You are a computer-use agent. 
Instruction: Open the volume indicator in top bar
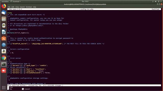[156, 2]
